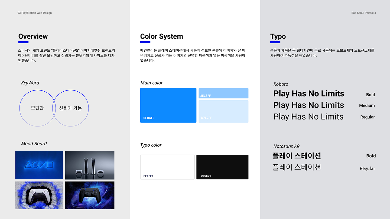Select the FFFFFF white typo color swatch
The image size is (390, 219).
pos(167,167)
